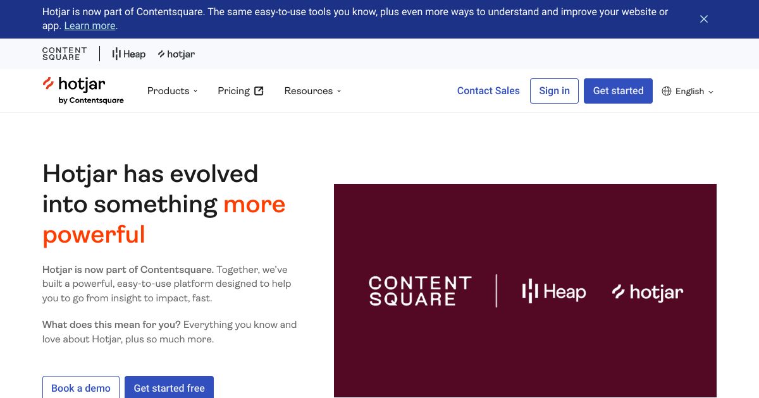Click the Sign in button
This screenshot has width=759, height=398.
coord(554,91)
